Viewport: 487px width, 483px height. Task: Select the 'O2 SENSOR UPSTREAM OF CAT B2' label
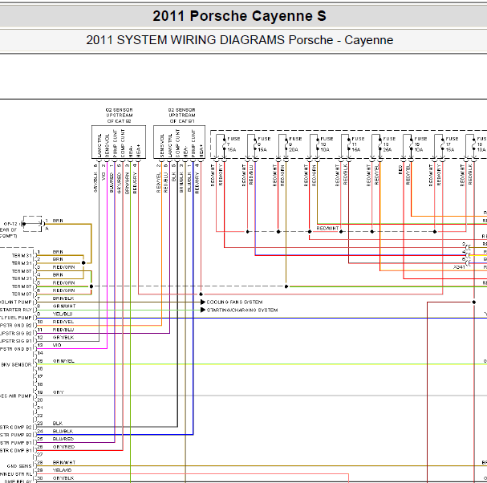point(119,116)
